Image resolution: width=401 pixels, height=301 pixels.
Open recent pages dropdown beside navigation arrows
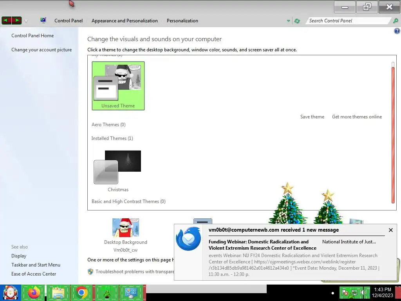pyautogui.click(x=26, y=21)
